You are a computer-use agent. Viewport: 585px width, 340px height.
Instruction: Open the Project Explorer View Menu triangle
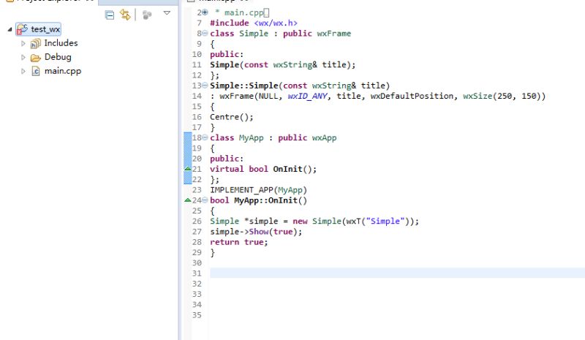click(167, 13)
